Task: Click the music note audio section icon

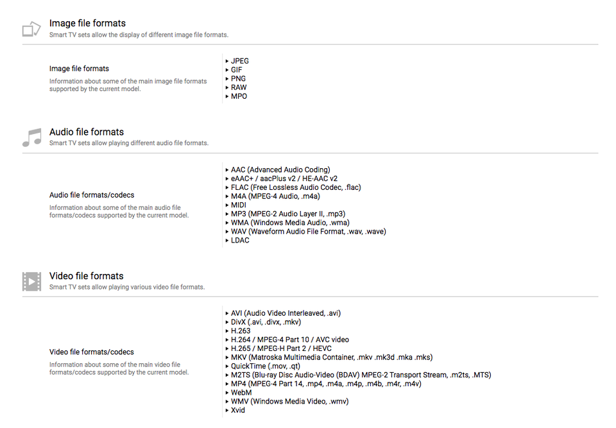Action: pos(31,137)
